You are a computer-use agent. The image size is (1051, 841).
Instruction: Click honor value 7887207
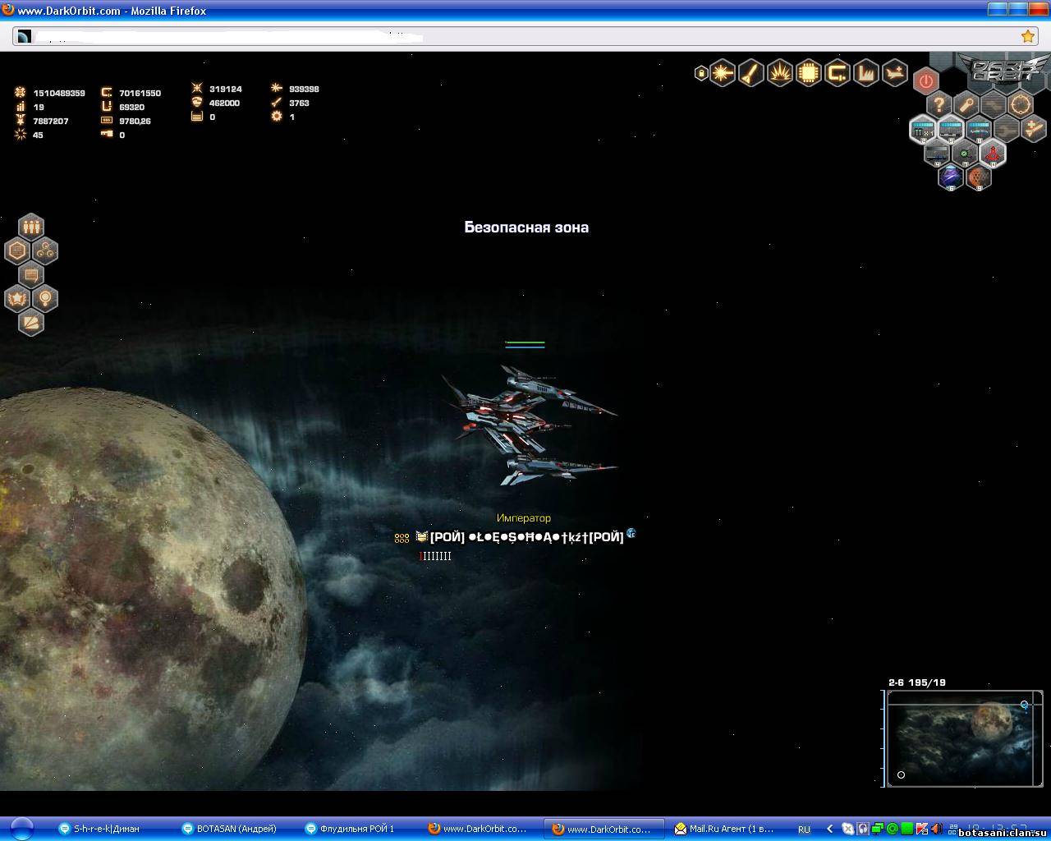[x=51, y=121]
